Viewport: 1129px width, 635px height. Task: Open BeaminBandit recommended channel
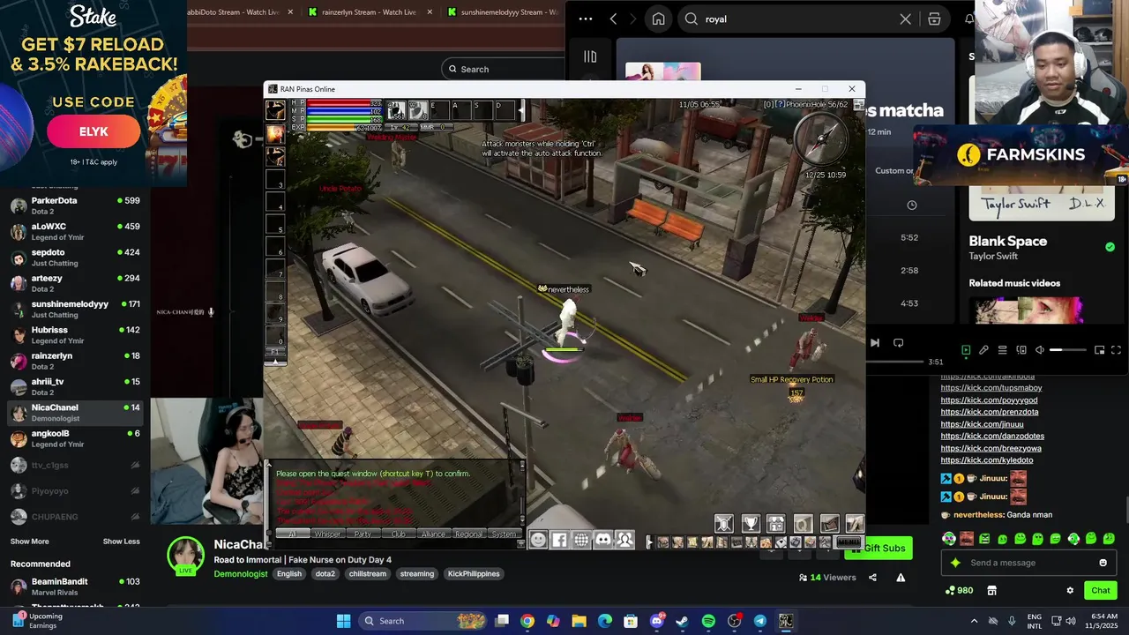coord(75,586)
